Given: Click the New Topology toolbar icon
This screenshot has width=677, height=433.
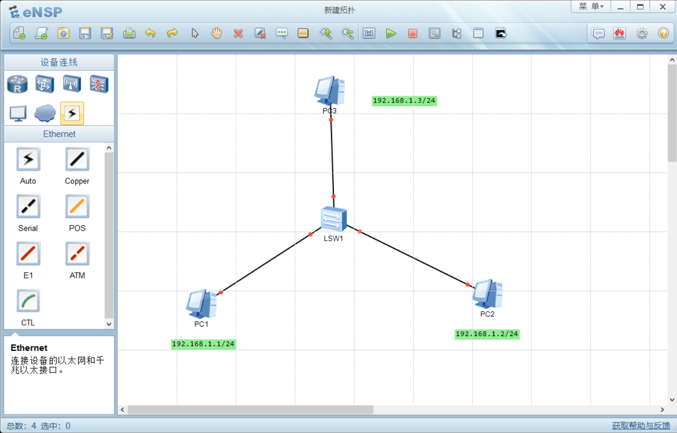Looking at the screenshot, I should (19, 33).
